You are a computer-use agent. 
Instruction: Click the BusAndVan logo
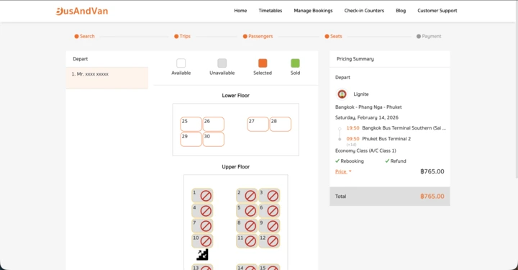pyautogui.click(x=81, y=11)
